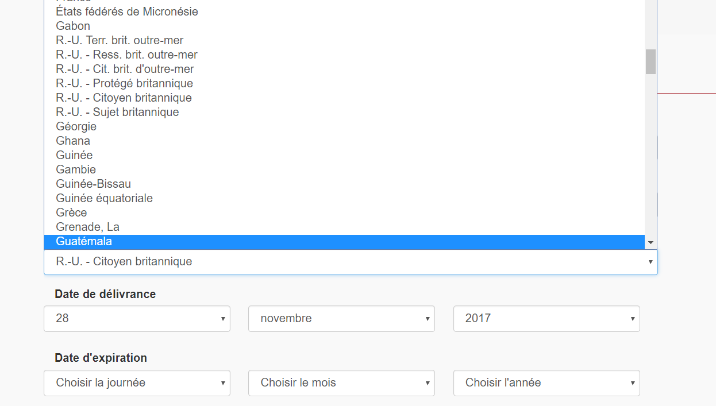Viewport: 716px width, 406px height.
Task: Click the list scrollbar down arrow
Action: coord(650,243)
